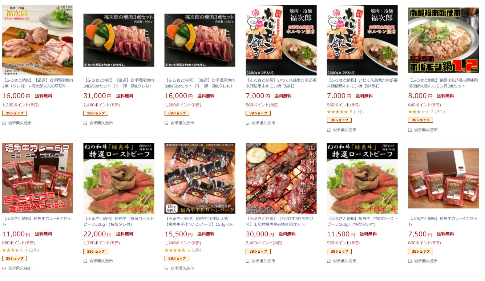Open the 短角牛手作りハンバーグ title link

tap(200, 221)
